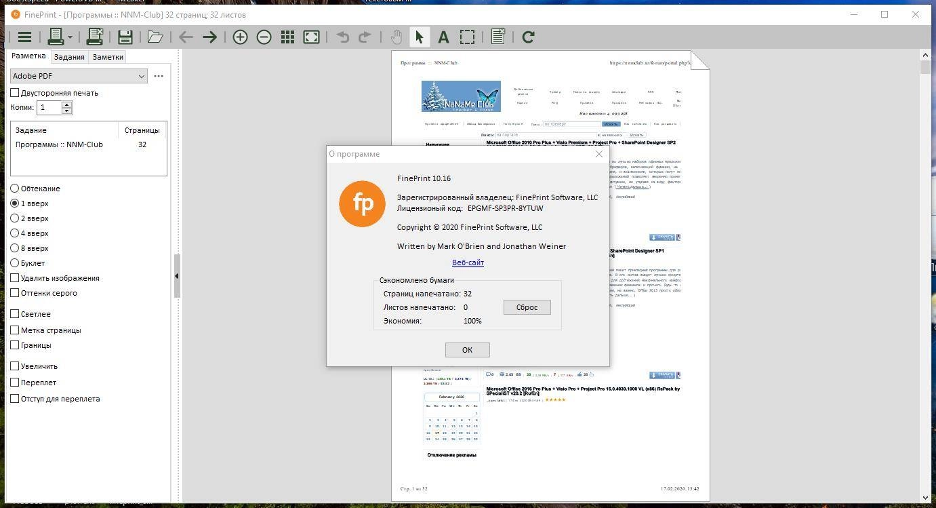Click the Open folder icon
The image size is (936, 508).
click(x=155, y=37)
